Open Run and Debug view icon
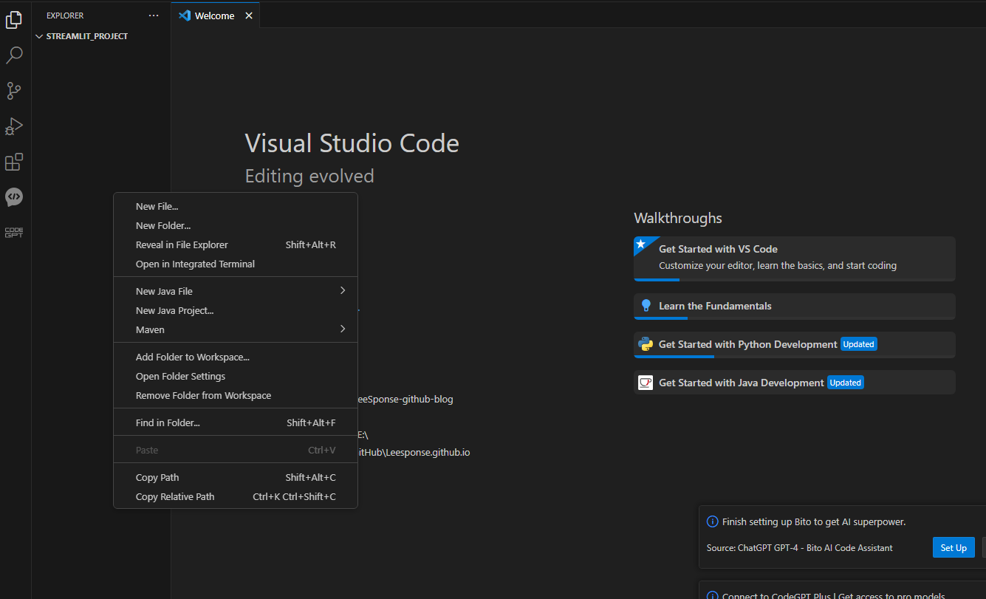 pyautogui.click(x=14, y=126)
